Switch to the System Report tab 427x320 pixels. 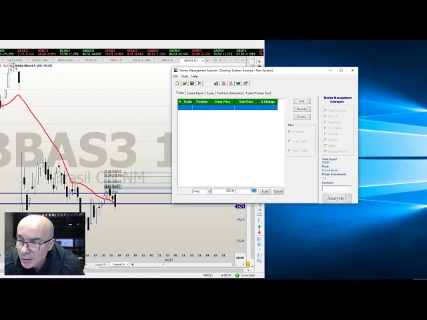(x=195, y=93)
